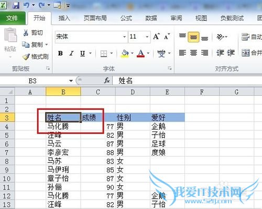Select cell containing 李彦宏
The width and height of the screenshot is (262, 209).
[x=63, y=152]
